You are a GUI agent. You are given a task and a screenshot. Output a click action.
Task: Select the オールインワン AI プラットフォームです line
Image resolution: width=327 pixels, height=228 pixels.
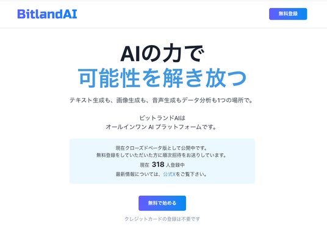pos(161,127)
